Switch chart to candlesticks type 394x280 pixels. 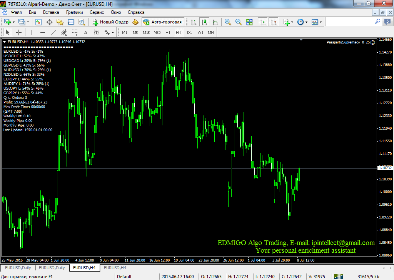pos(204,22)
